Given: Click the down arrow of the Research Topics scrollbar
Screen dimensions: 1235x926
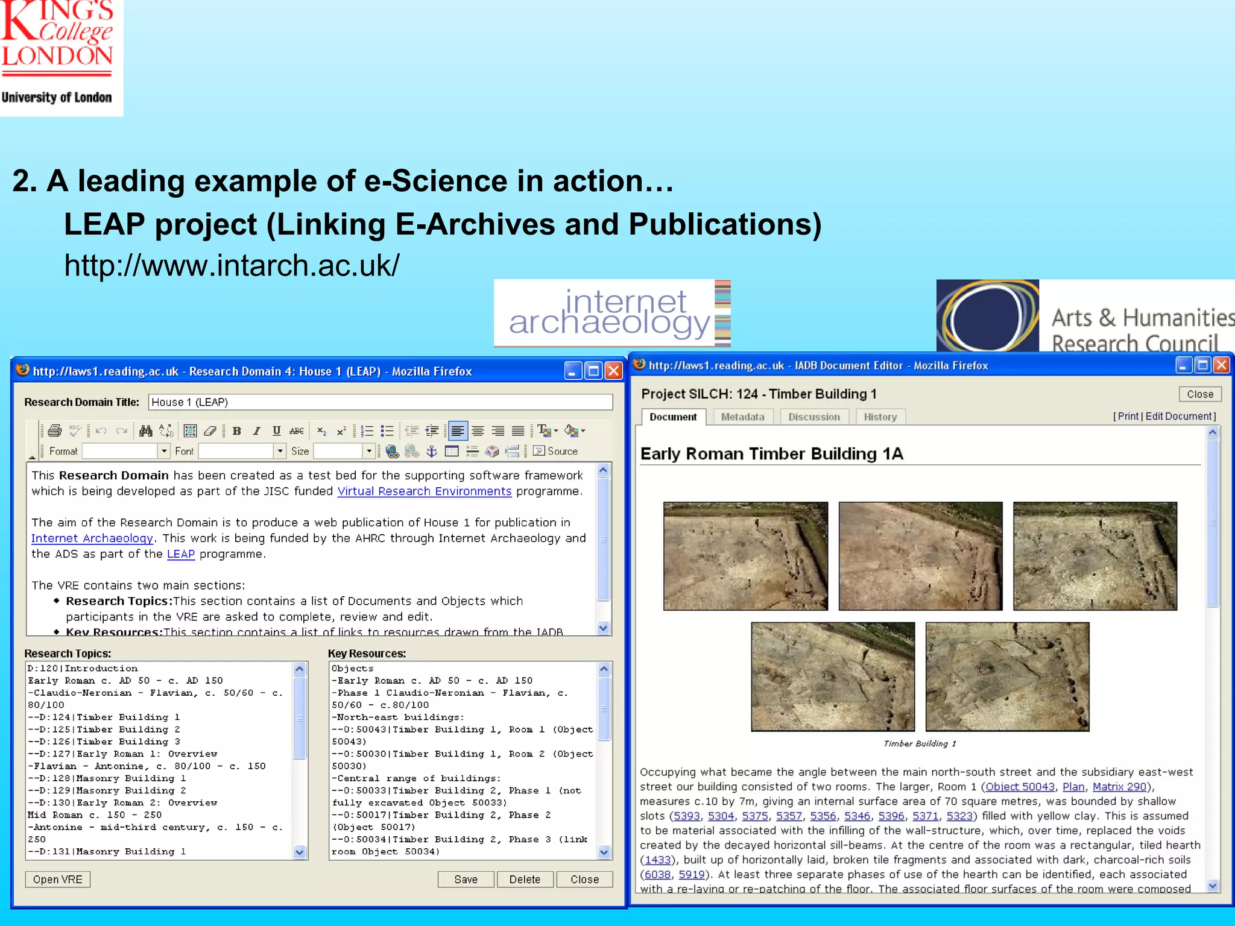Looking at the screenshot, I should [300, 852].
